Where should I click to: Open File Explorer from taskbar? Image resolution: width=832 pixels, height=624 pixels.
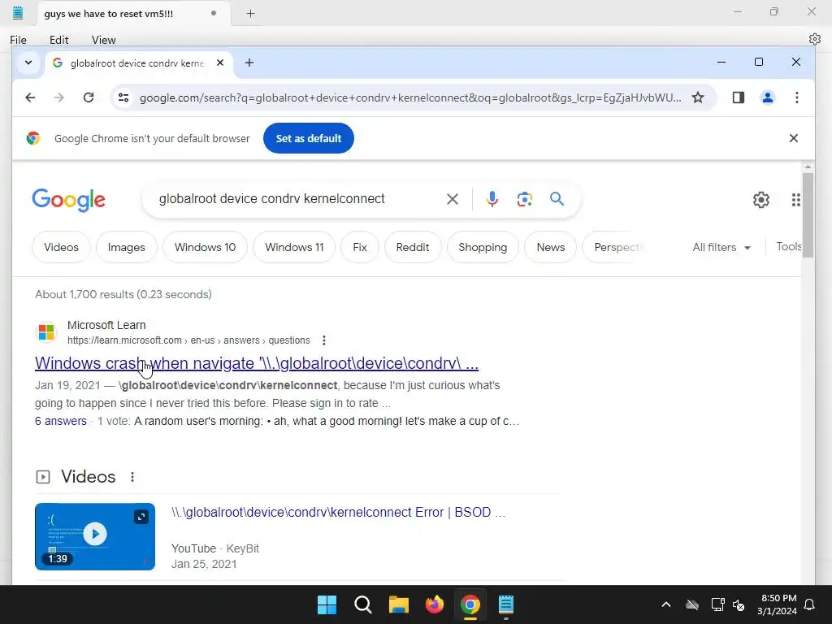(x=398, y=604)
